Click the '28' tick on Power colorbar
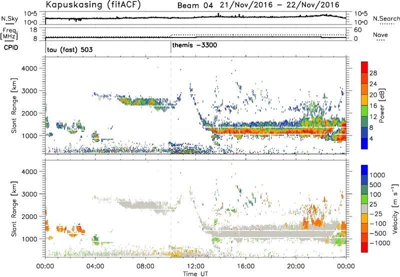Viewport: 400px width, 277px height. pyautogui.click(x=373, y=73)
